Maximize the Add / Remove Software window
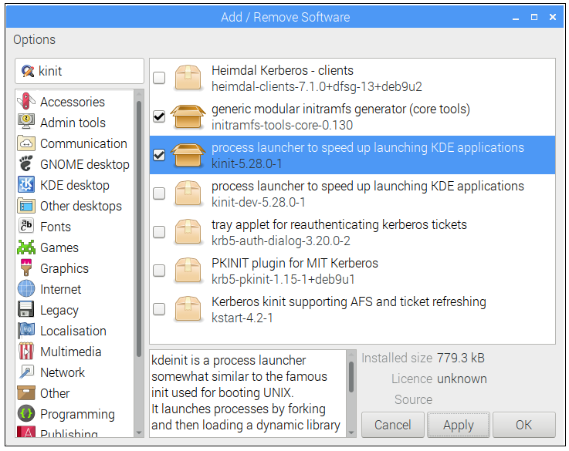569x451 pixels. [x=534, y=17]
